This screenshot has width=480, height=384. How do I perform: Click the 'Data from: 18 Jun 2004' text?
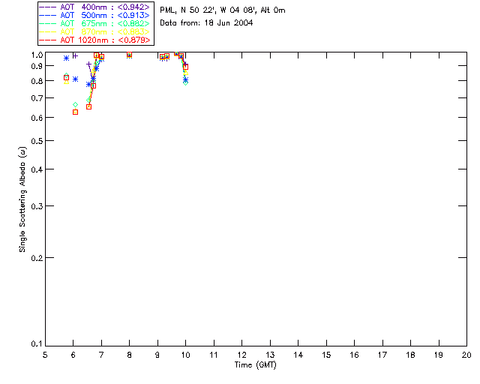206,23
